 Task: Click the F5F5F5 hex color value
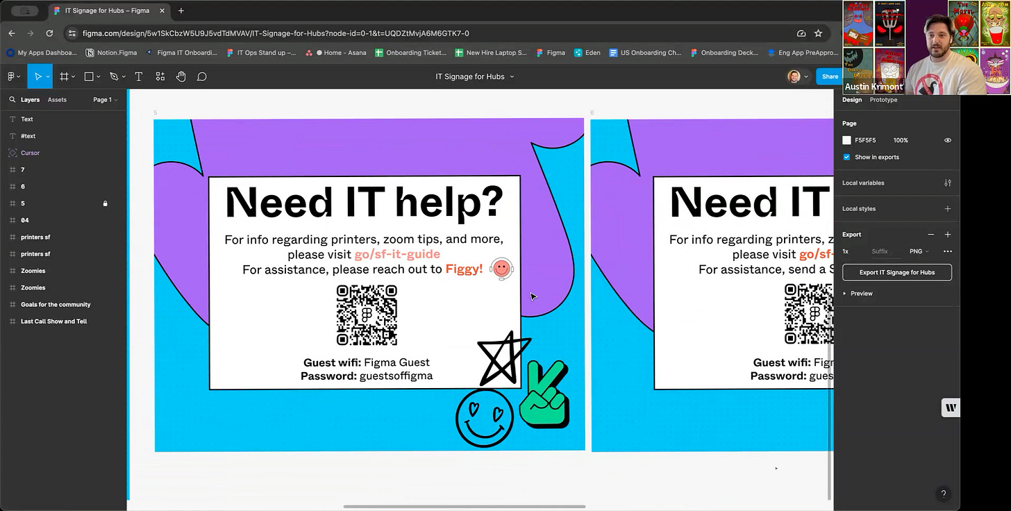pos(865,140)
